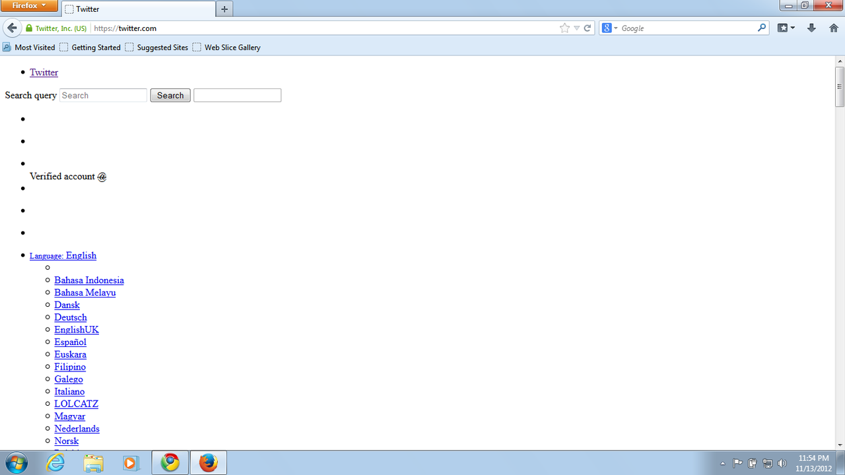This screenshot has height=475, width=845.
Task: Go back with the Back arrow button
Action: [12, 28]
